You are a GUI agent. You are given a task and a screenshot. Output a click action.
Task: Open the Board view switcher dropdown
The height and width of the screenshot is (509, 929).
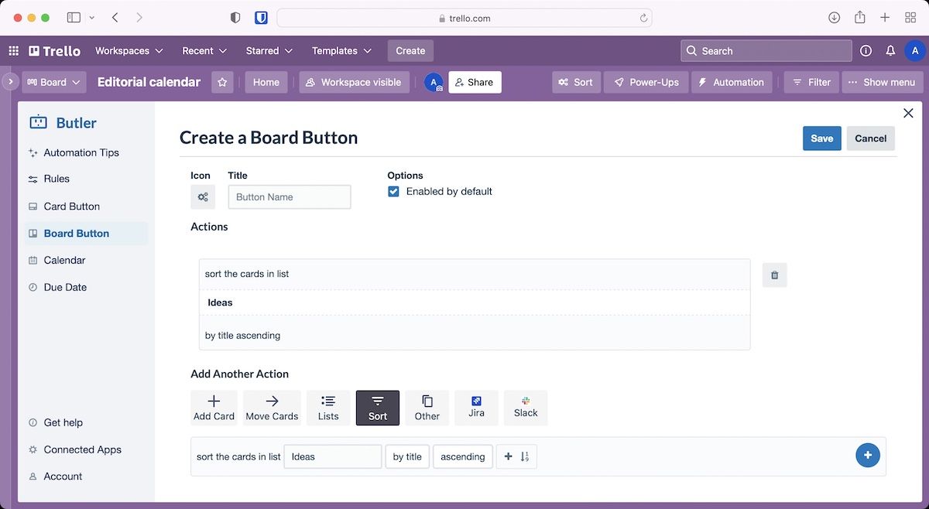53,82
